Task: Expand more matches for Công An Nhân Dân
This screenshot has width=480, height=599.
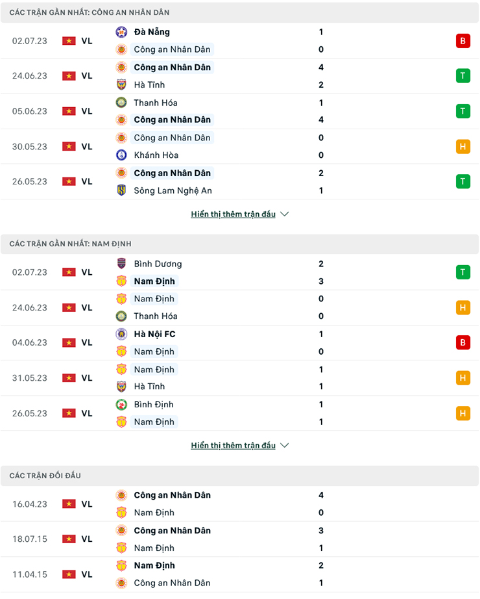Action: [233, 214]
